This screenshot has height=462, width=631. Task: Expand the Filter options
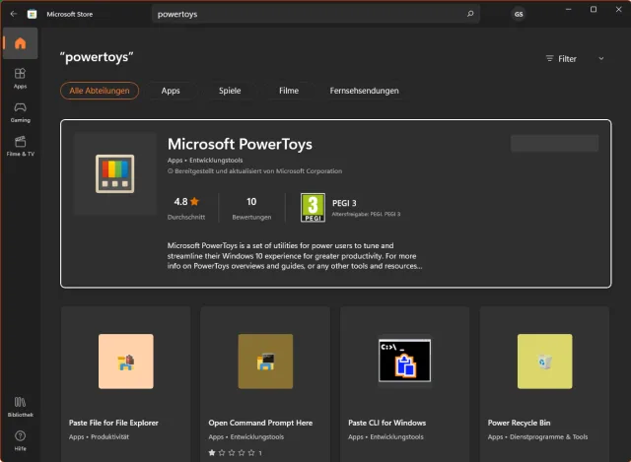tap(562, 59)
